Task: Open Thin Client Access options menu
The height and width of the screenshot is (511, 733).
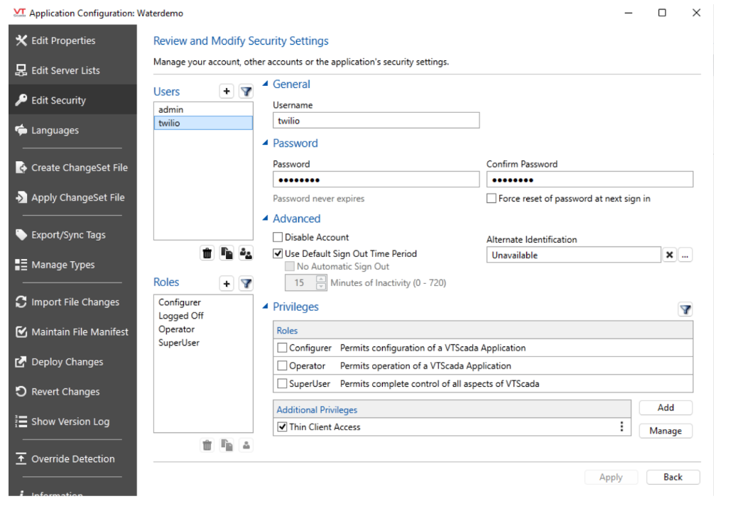Action: pyautogui.click(x=621, y=427)
